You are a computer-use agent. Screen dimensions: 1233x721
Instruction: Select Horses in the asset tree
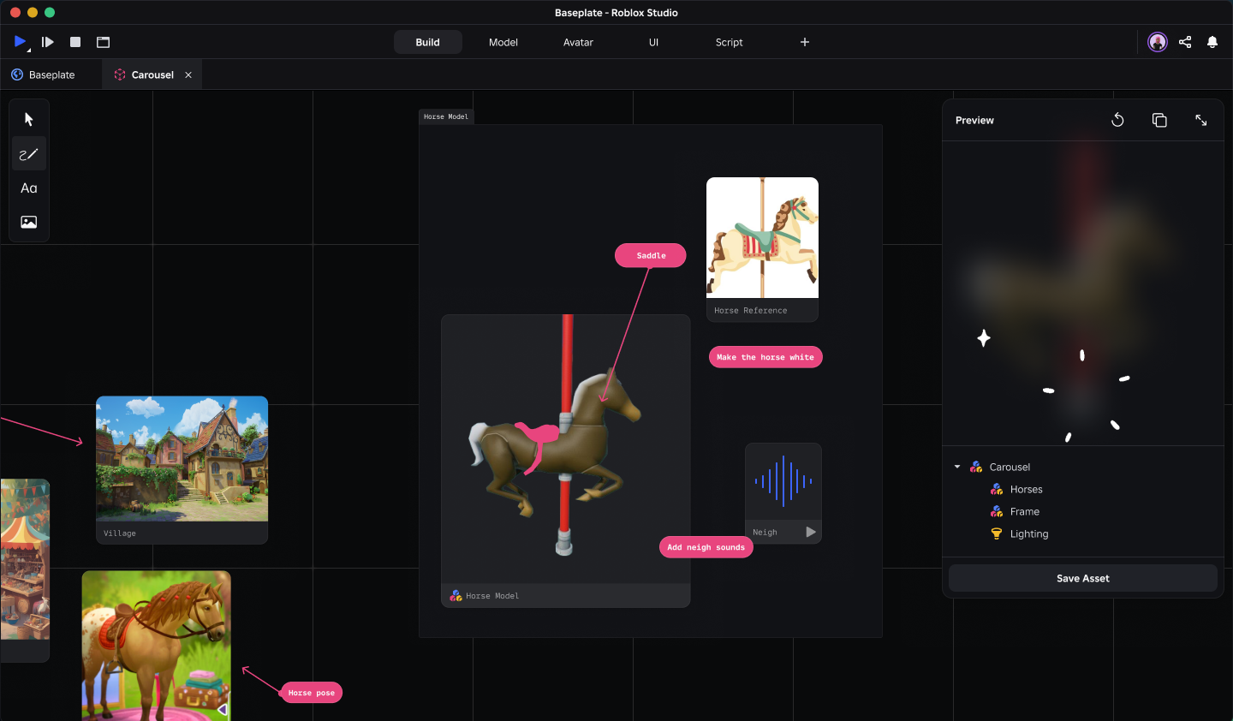click(x=1026, y=489)
